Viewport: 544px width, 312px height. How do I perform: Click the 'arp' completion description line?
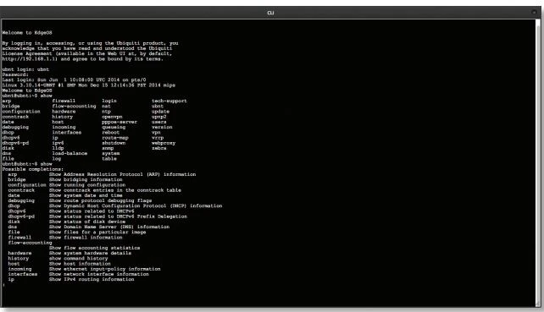(x=102, y=174)
